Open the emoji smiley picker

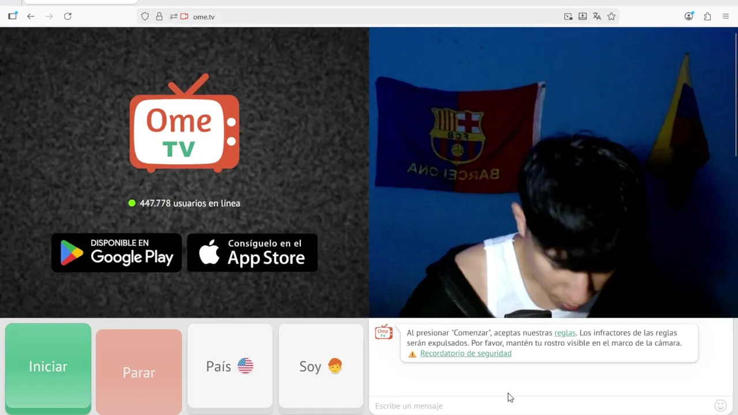720,406
